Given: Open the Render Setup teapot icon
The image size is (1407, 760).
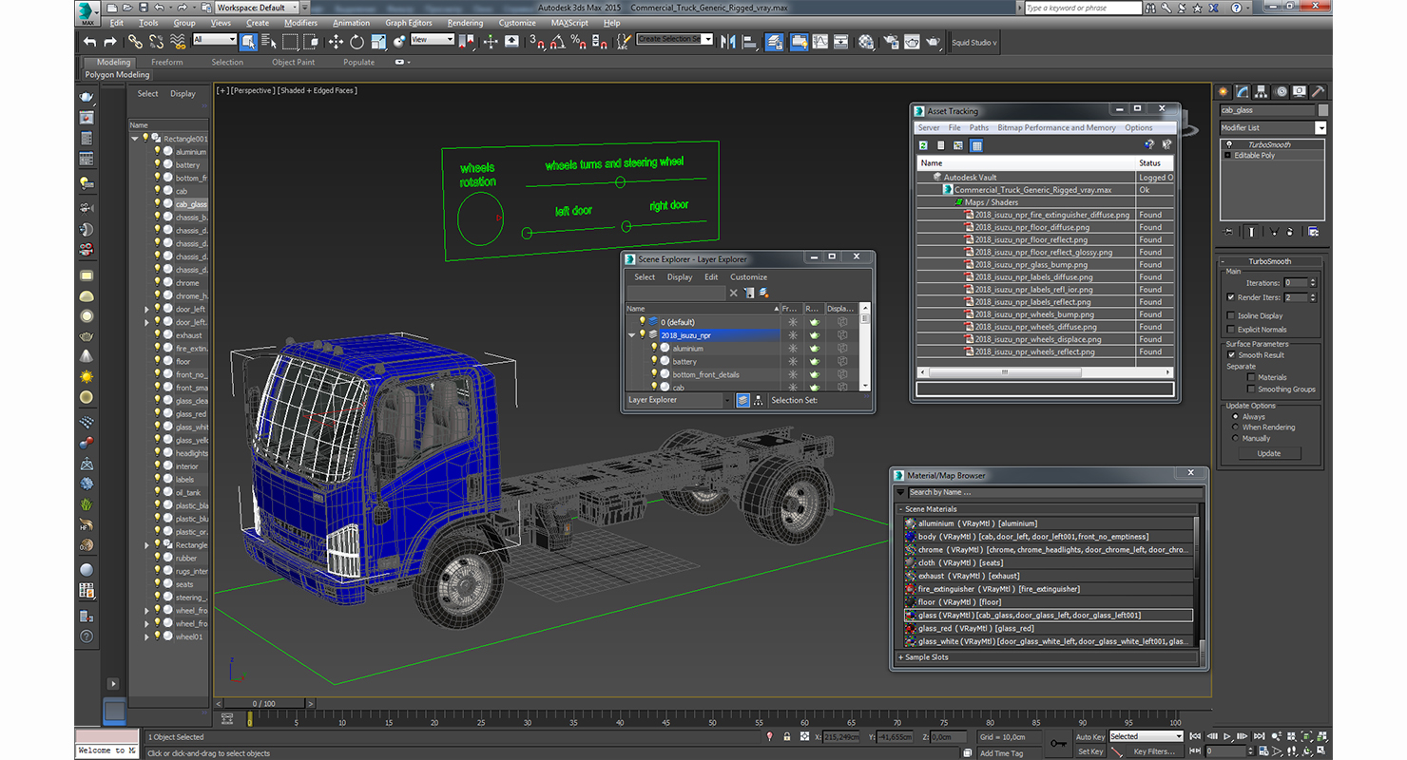Looking at the screenshot, I should click(x=890, y=42).
